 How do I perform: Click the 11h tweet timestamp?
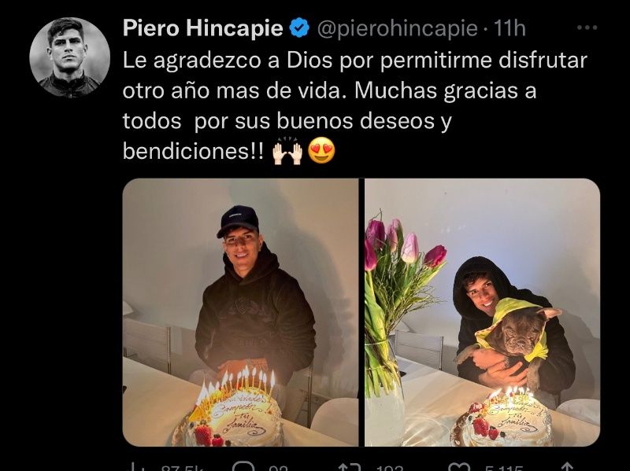510,28
